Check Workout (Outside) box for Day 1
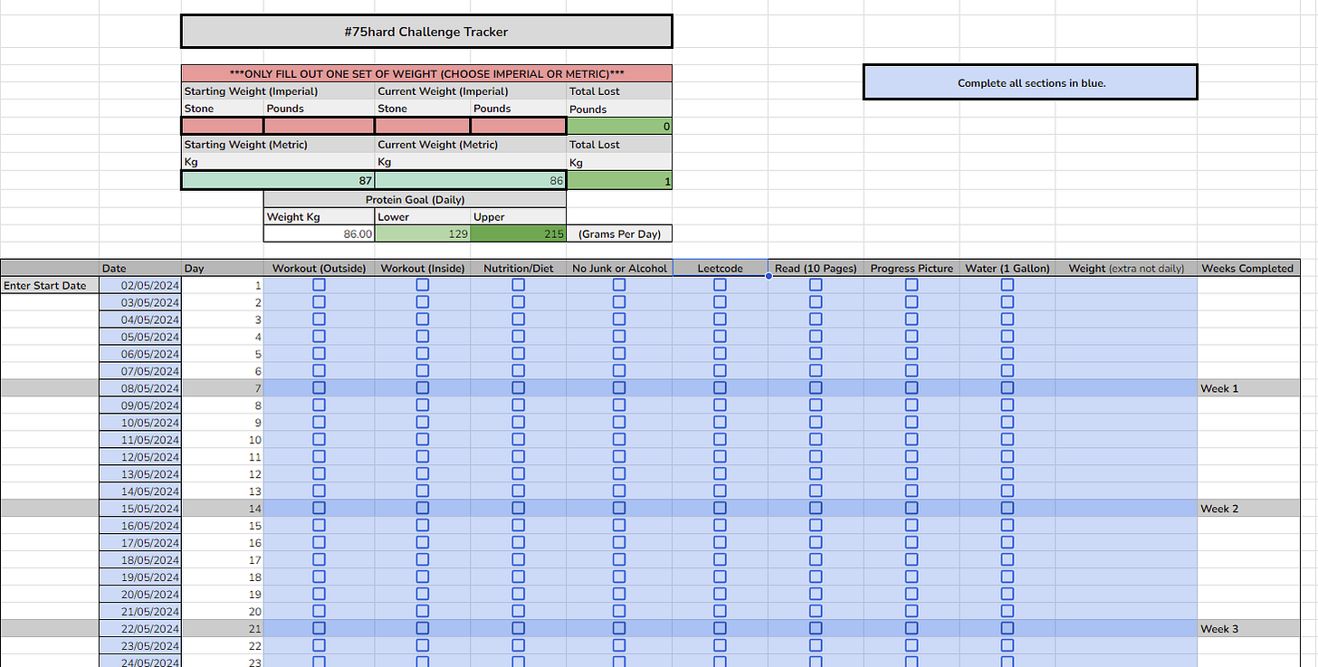This screenshot has width=1318, height=667. pos(319,285)
